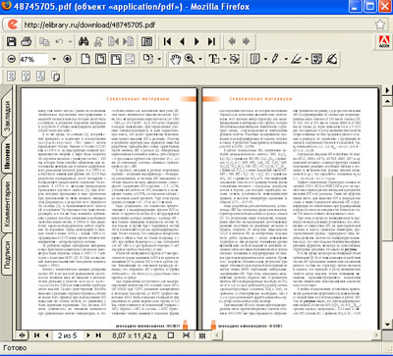This screenshot has width=393, height=356.
Task: Open the Закладки side tab
Action: click(x=7, y=115)
